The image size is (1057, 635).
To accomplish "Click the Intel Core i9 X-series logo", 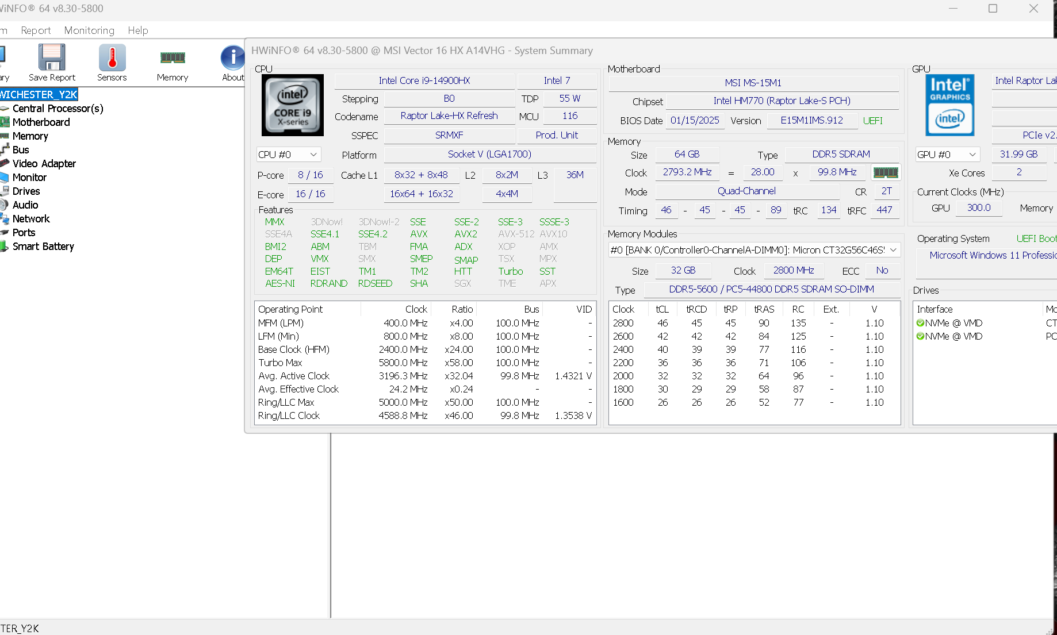I will click(x=293, y=105).
